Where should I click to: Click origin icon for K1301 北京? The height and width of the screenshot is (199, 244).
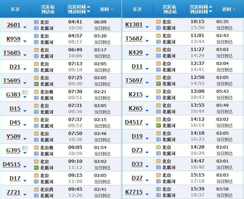(158, 22)
